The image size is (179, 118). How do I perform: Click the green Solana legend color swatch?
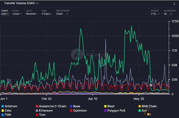pyautogui.click(x=140, y=111)
